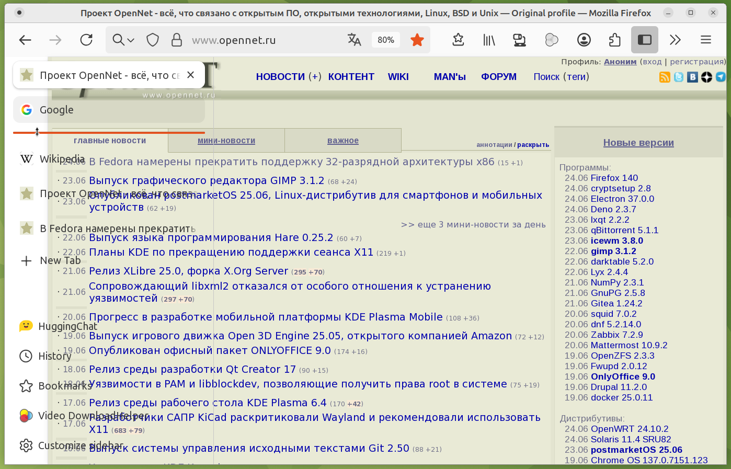Screen dimensions: 731x469
Task: Open the orange RSS feed icon
Action: [x=665, y=77]
